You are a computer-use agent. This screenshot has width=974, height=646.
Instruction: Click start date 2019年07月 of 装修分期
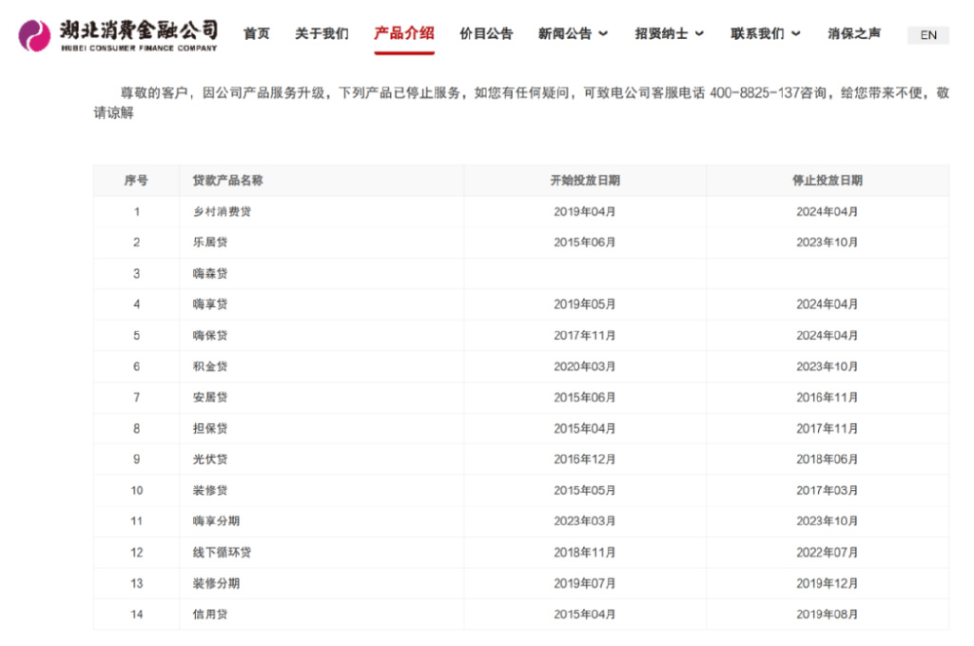(585, 583)
